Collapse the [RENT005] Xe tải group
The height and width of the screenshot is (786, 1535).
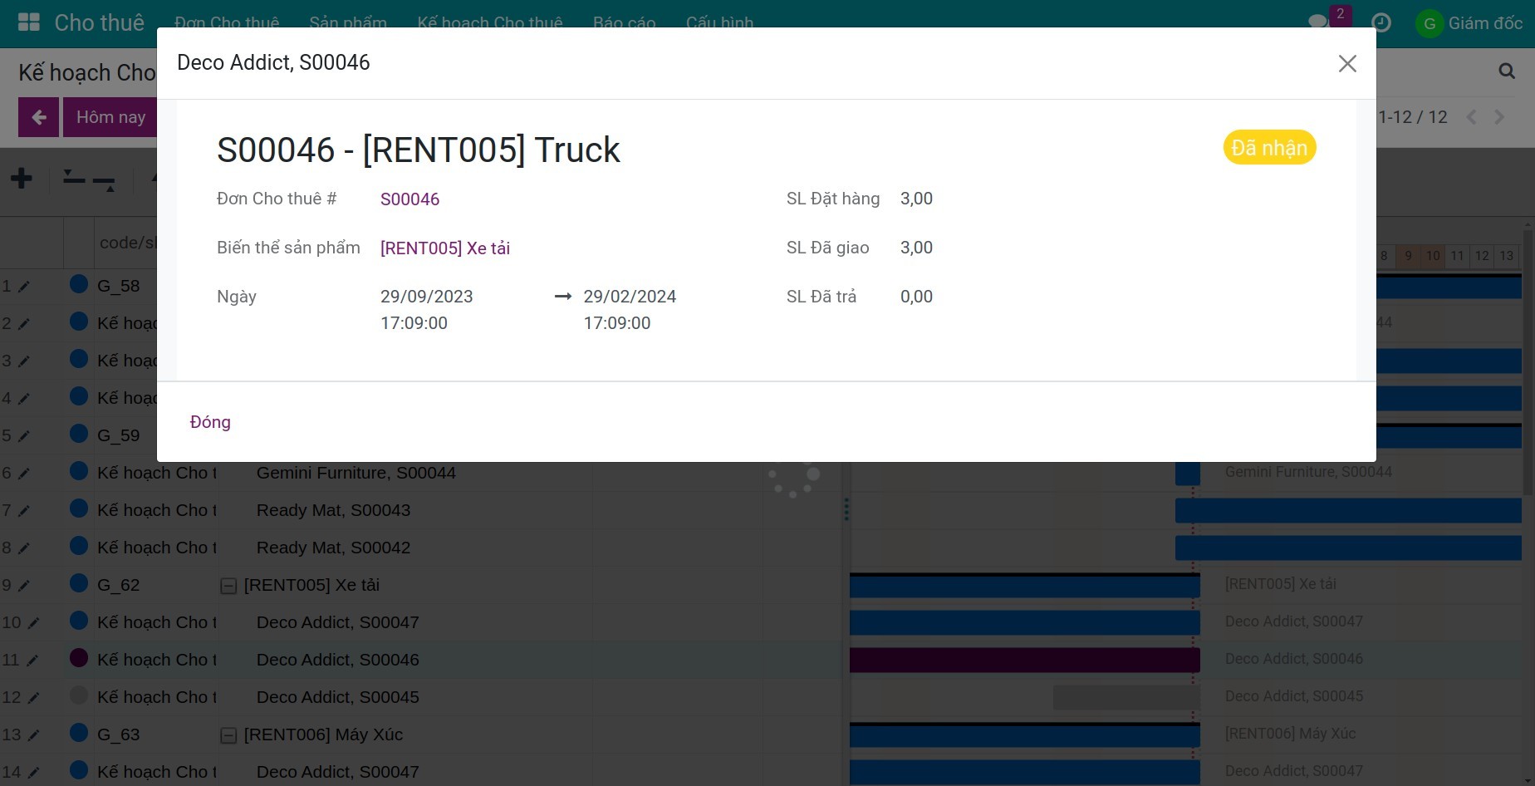228,586
